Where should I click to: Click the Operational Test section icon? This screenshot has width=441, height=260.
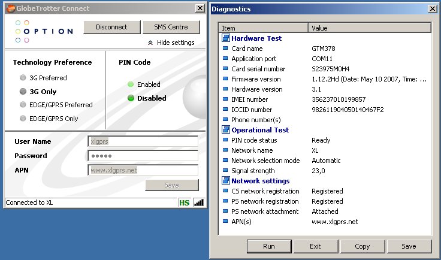[x=226, y=130]
